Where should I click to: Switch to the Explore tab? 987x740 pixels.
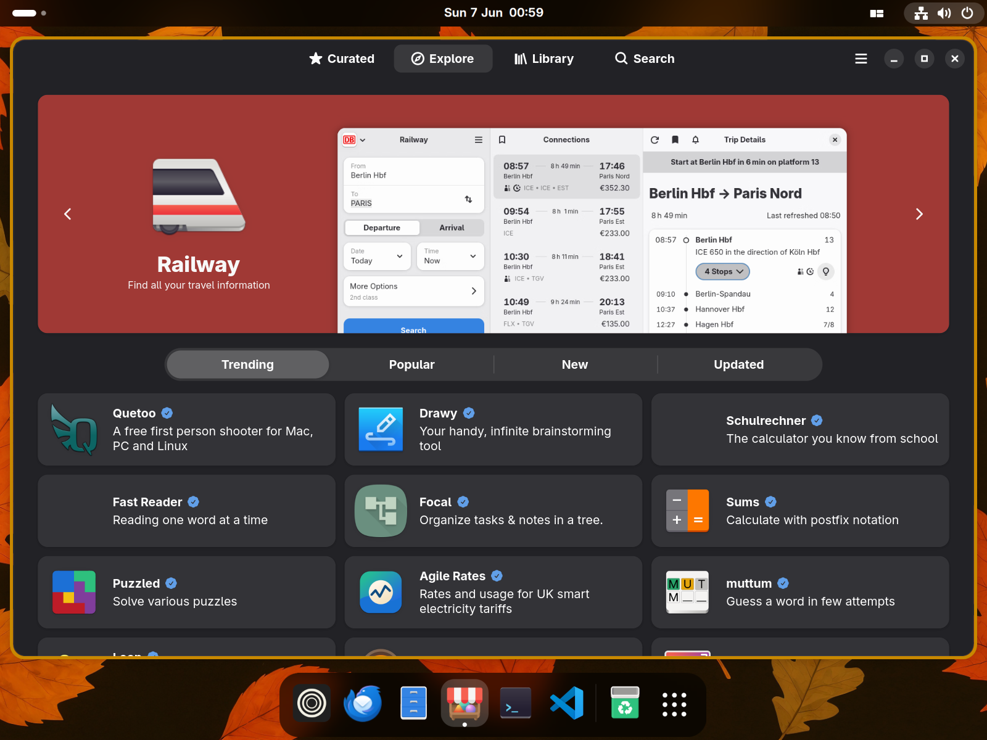point(443,59)
